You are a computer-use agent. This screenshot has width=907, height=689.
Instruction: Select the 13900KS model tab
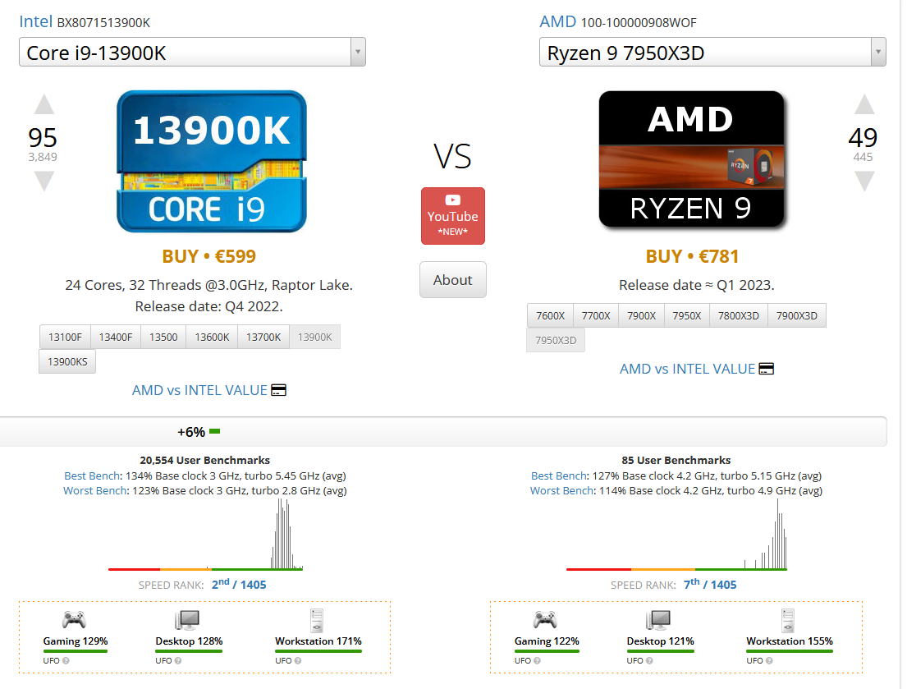click(67, 362)
